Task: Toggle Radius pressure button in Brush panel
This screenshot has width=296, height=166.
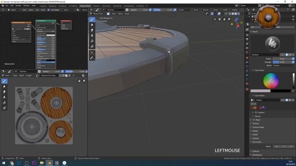Action: (293, 59)
